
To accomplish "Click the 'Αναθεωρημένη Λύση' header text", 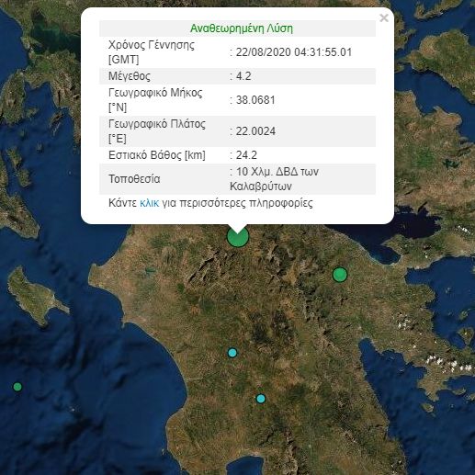I will [x=242, y=28].
